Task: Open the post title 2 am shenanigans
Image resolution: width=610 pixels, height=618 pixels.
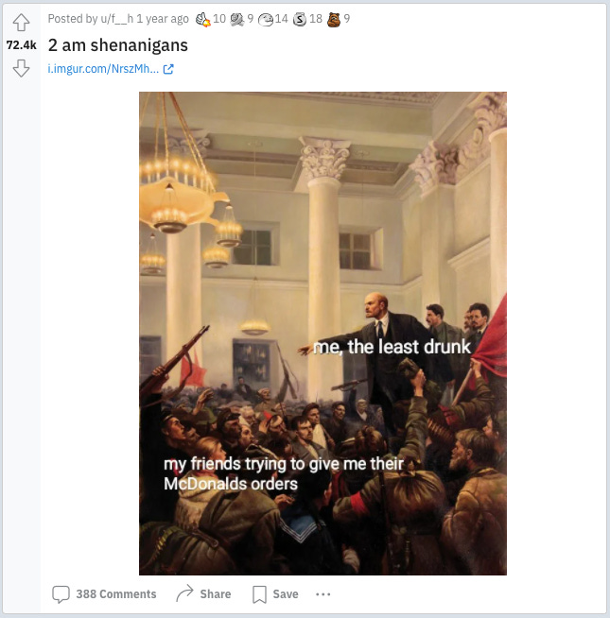Action: click(x=118, y=45)
